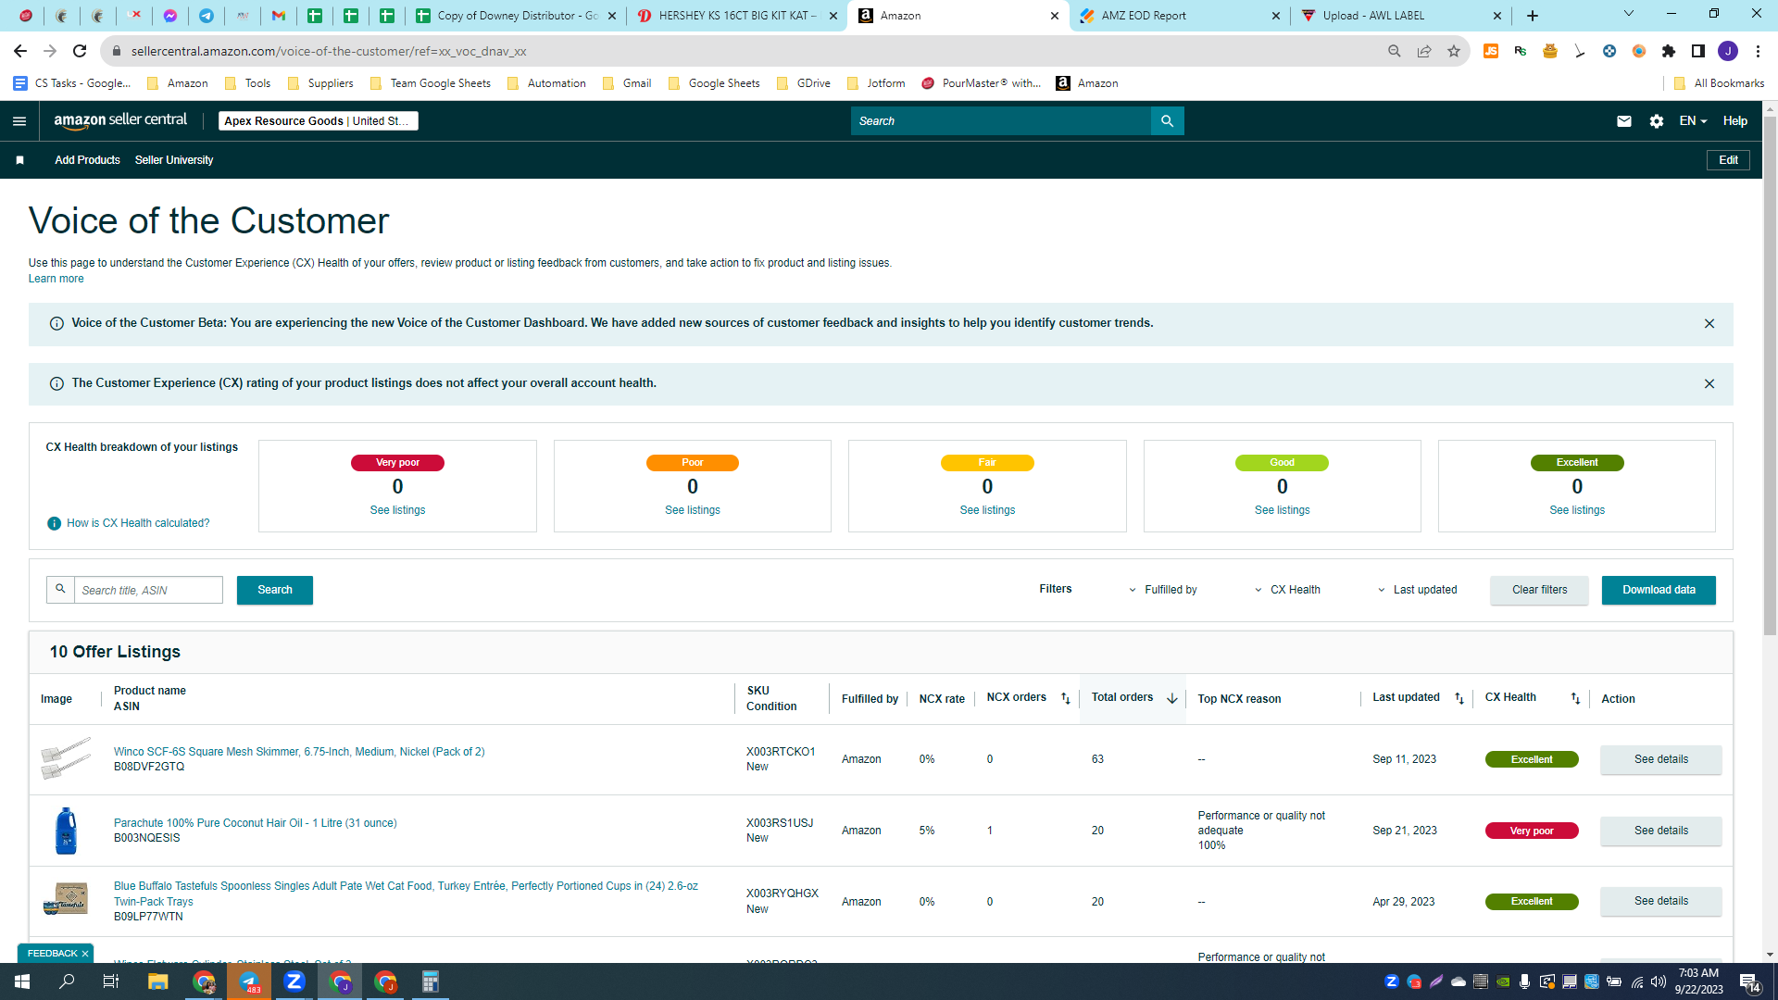Open the Chrome three-dot menu
Viewport: 1778px width, 1000px height.
(x=1758, y=51)
